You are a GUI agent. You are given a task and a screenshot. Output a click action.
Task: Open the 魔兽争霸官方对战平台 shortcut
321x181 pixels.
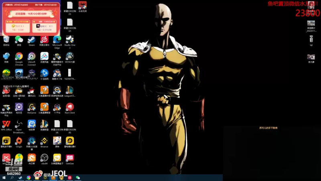point(57,59)
